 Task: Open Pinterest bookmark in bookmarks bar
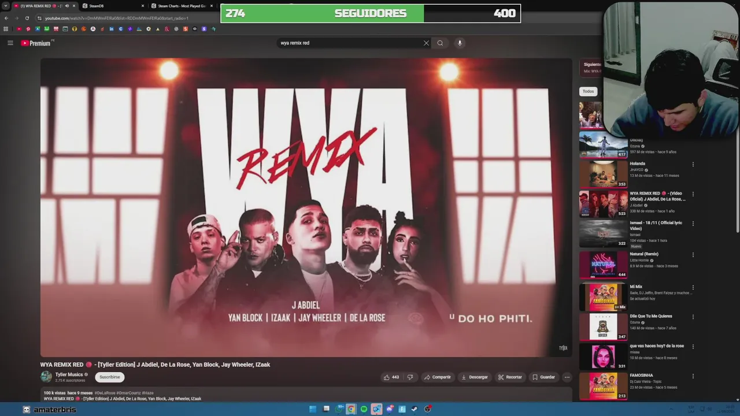pyautogui.click(x=28, y=29)
